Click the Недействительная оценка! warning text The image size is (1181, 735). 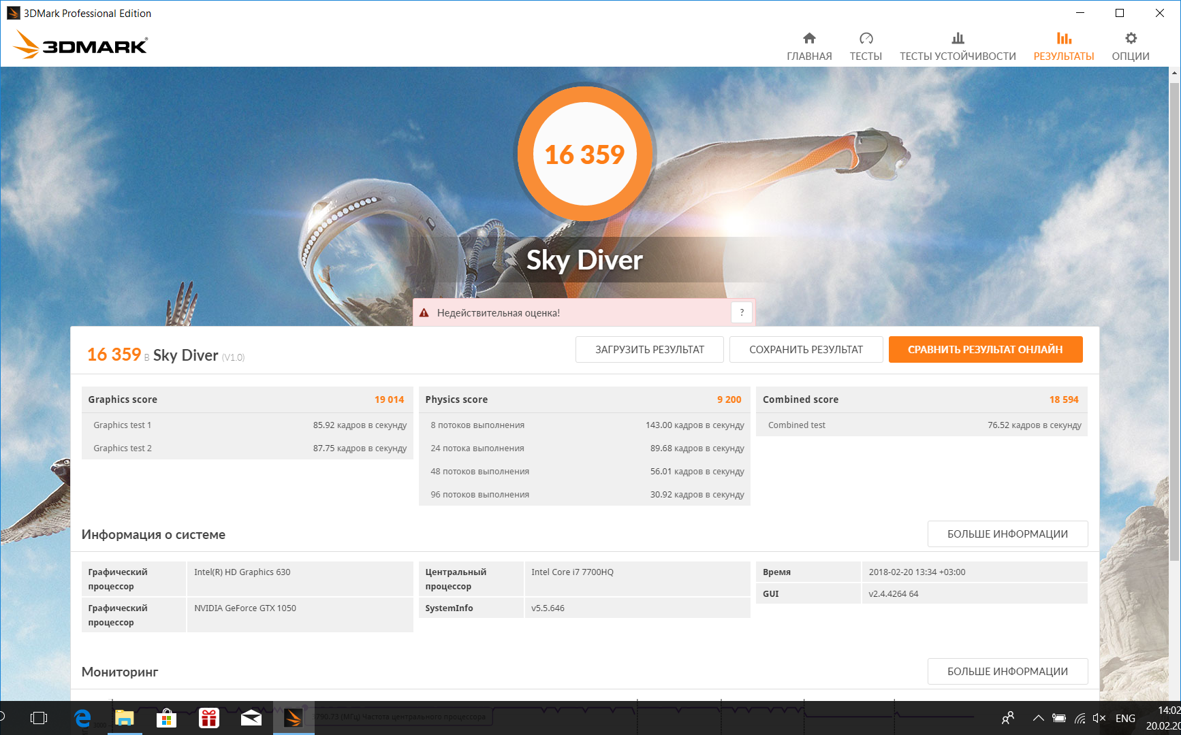coord(499,313)
